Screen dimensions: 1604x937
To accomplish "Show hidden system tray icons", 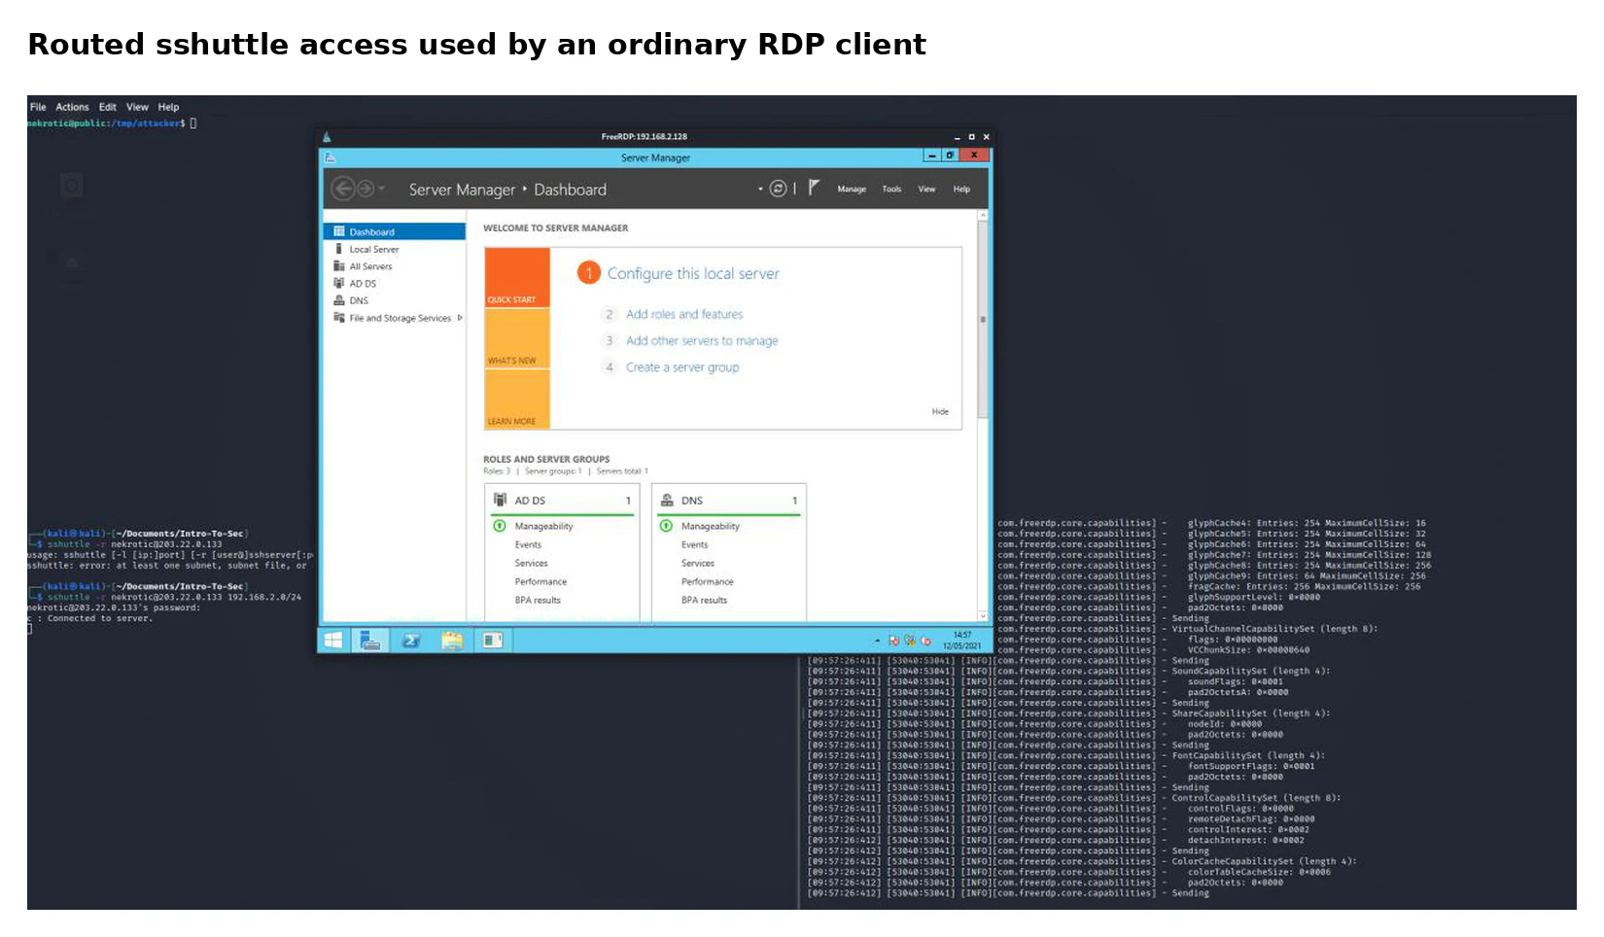I will (x=877, y=641).
